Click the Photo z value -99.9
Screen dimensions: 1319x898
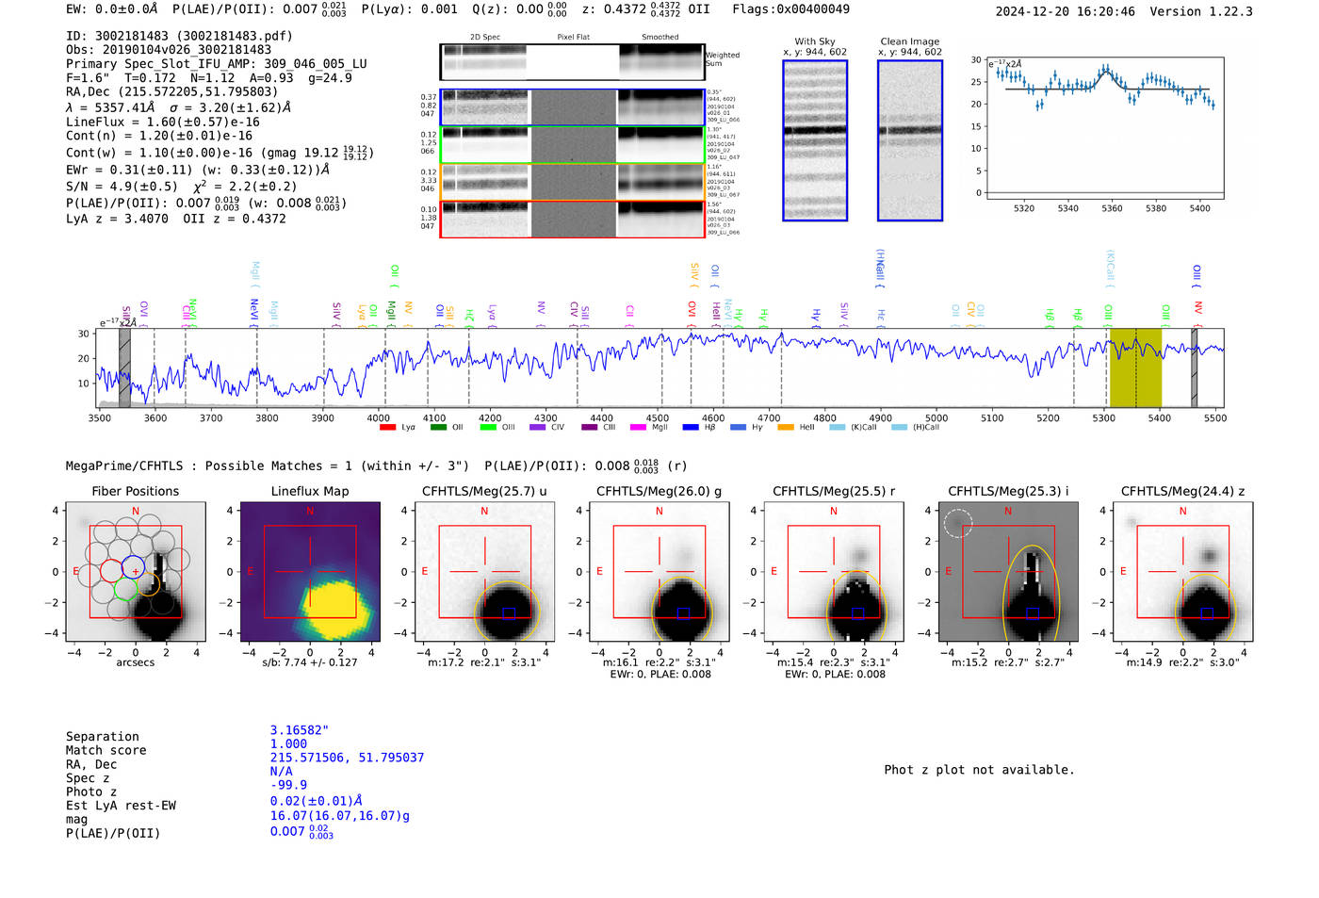pyautogui.click(x=288, y=785)
